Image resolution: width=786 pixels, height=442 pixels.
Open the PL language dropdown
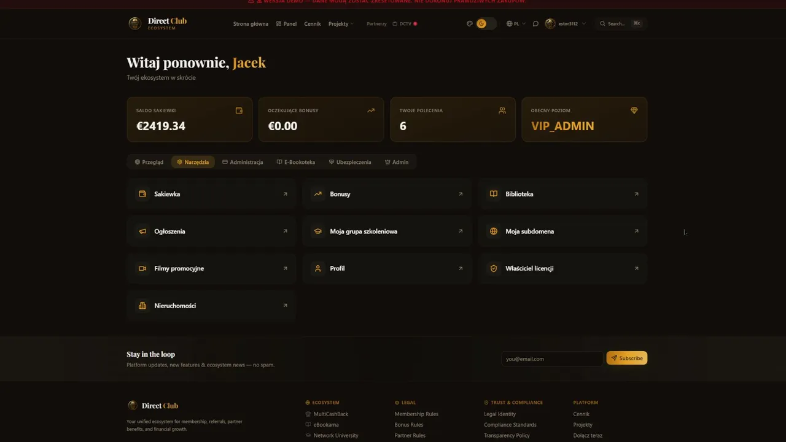[516, 23]
